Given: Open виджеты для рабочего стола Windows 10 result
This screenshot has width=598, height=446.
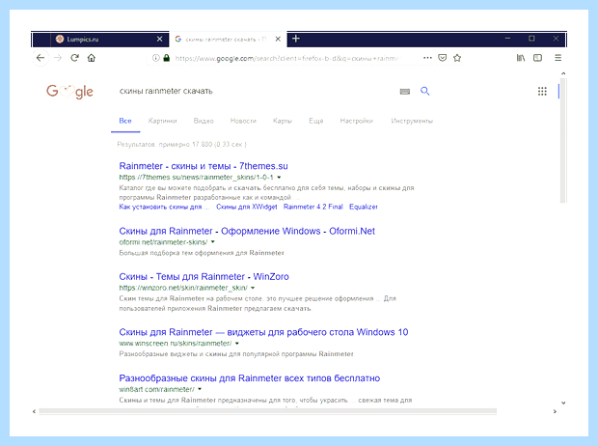Looking at the screenshot, I should [x=263, y=332].
